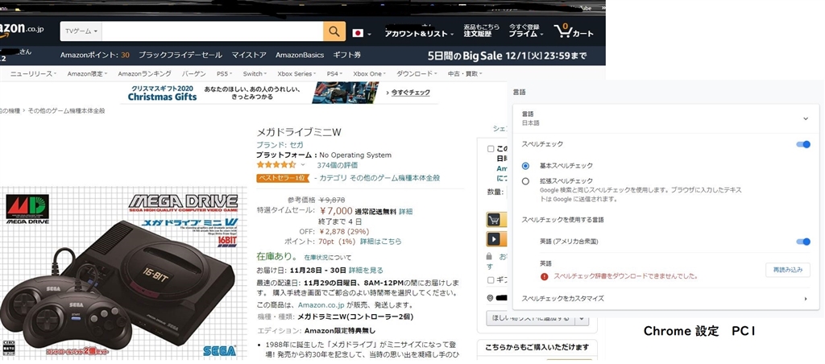The image size is (825, 364).
Task: Open the Xbox One category menu
Action: tap(369, 73)
